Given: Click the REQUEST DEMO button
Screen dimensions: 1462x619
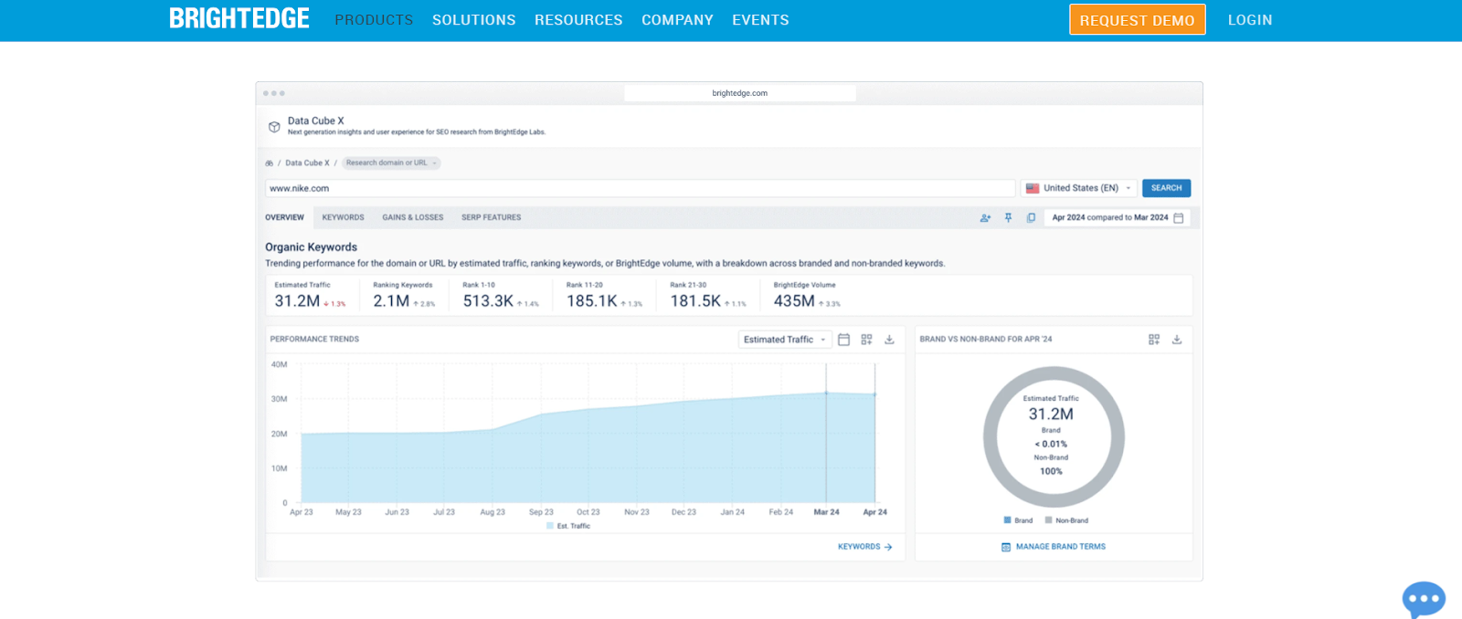Looking at the screenshot, I should (x=1138, y=20).
